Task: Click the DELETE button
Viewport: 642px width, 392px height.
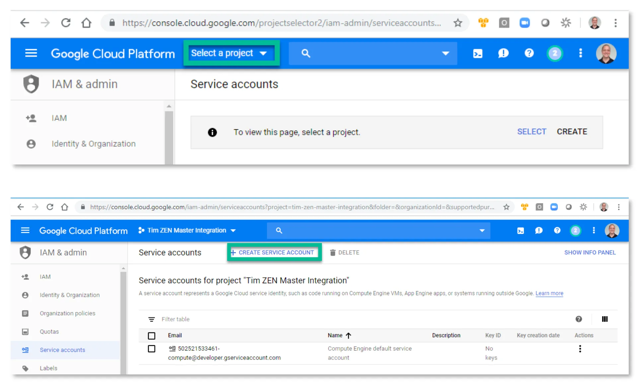Action: point(345,252)
